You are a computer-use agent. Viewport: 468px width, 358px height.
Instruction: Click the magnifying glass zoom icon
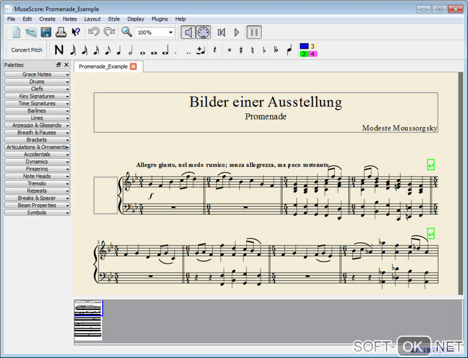[127, 32]
